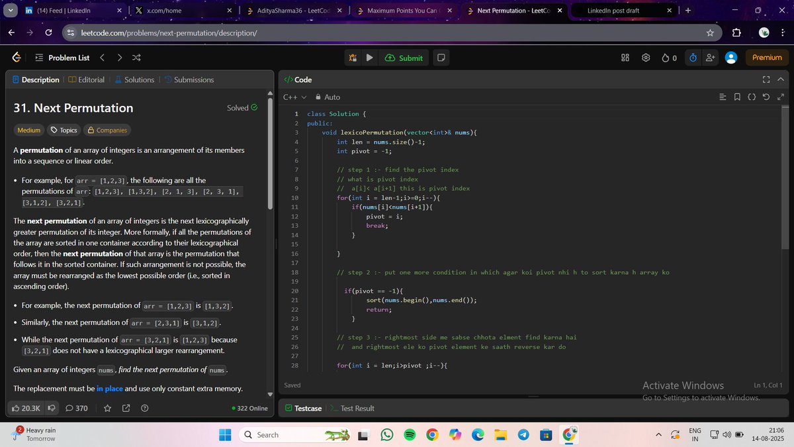
Task: Expand editor with diagonal arrows icon
Action: tap(781, 97)
